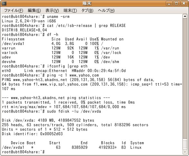Click 'www.yahoo.com' in the ping command
The image size is (189, 156).
[84, 75]
